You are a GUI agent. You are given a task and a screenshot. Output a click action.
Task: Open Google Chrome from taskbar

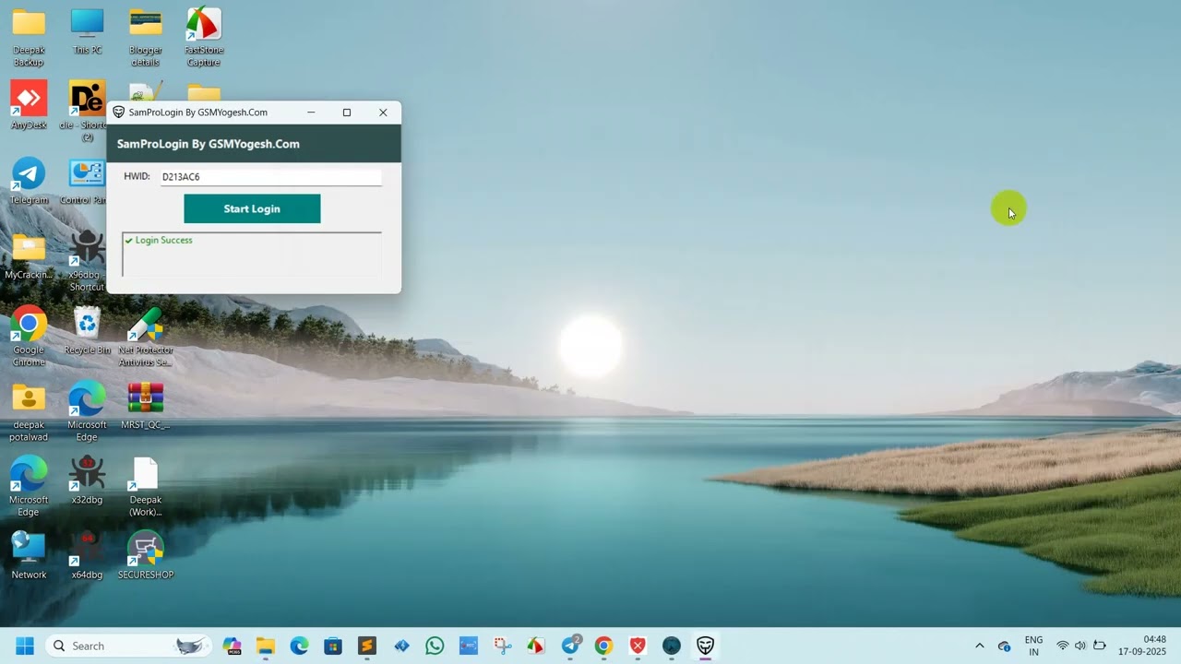(603, 646)
